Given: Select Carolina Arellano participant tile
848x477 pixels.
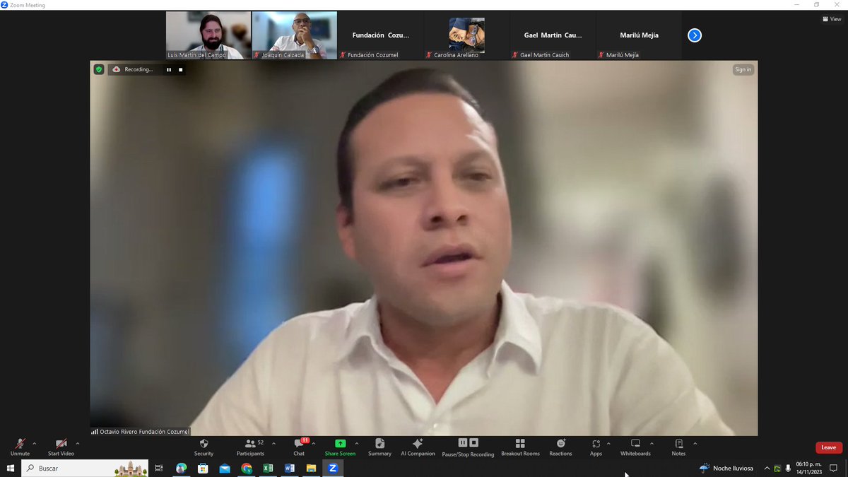Looking at the screenshot, I should pos(467,35).
